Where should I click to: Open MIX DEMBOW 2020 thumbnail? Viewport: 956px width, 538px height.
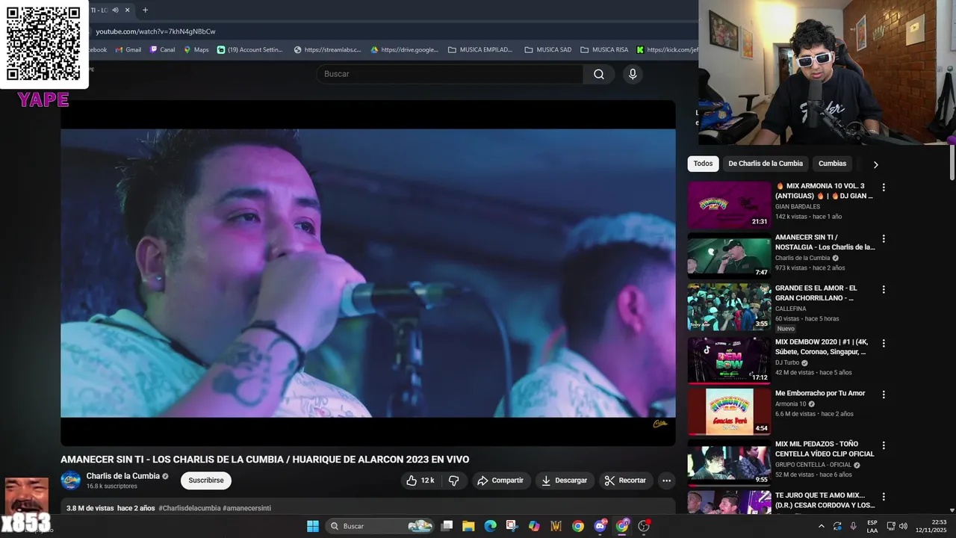click(729, 360)
